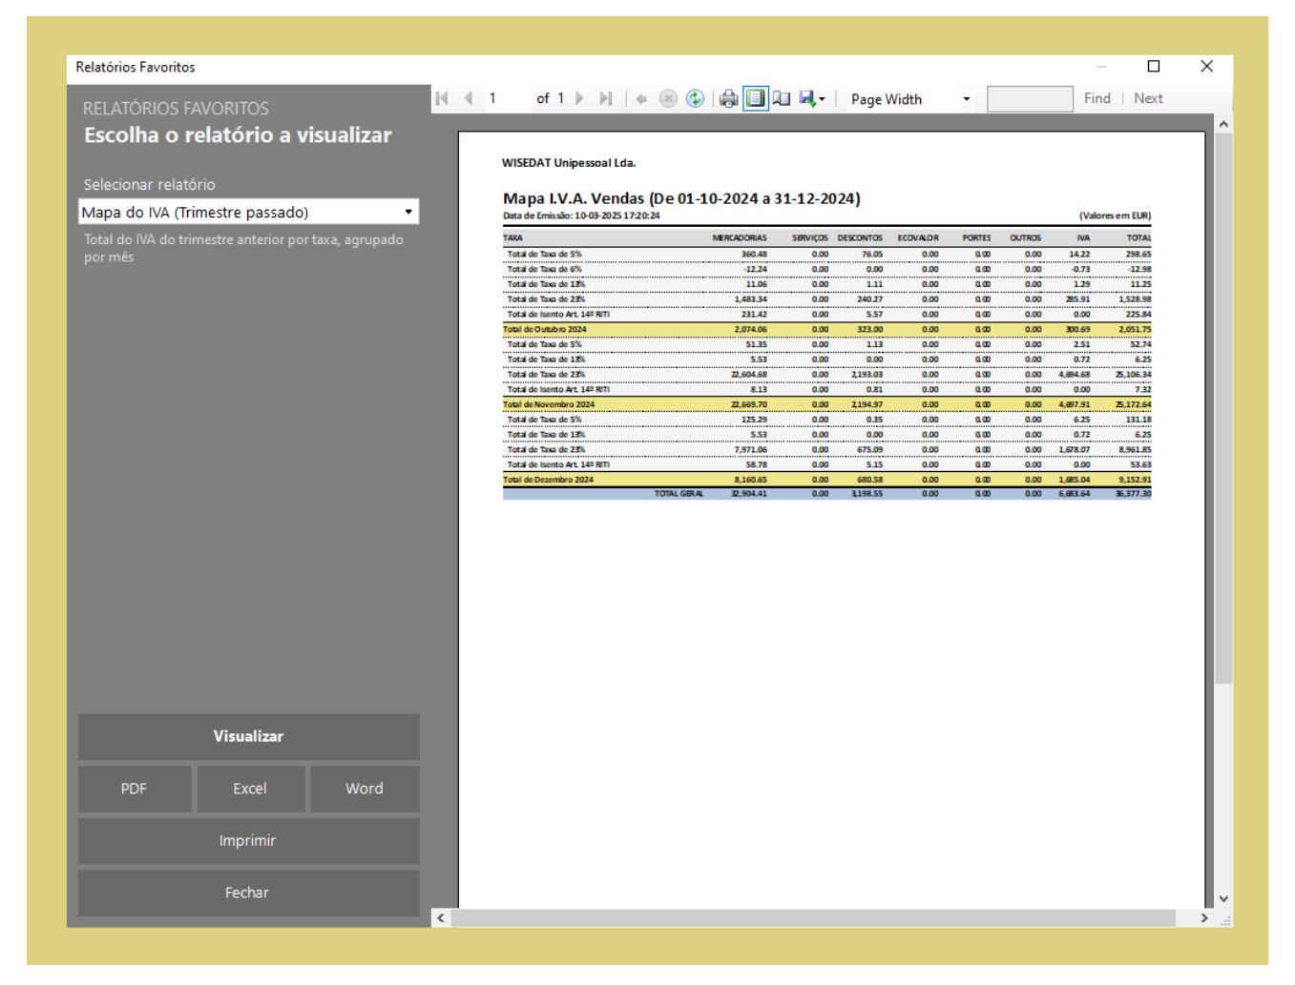Viewport: 1295px width, 985px height.
Task: Click the Export save icon
Action: (808, 99)
